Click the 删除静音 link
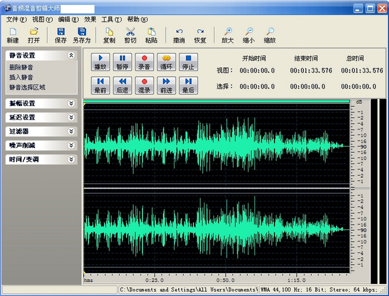 (x=21, y=67)
